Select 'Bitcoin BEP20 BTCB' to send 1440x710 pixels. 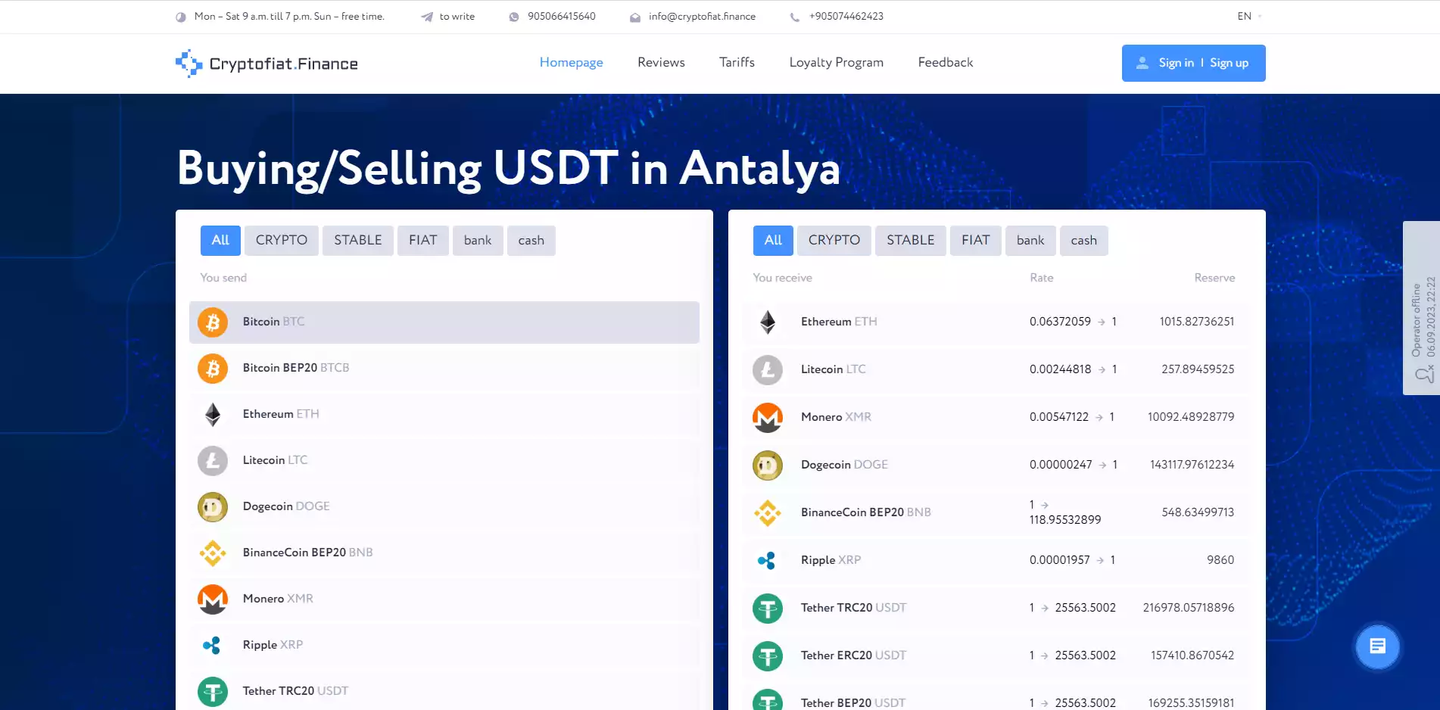pyautogui.click(x=444, y=369)
